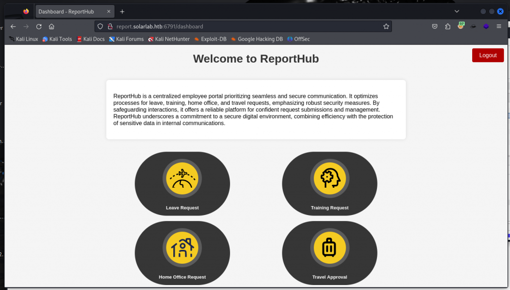Click the Training Request label
The height and width of the screenshot is (290, 510).
330,208
